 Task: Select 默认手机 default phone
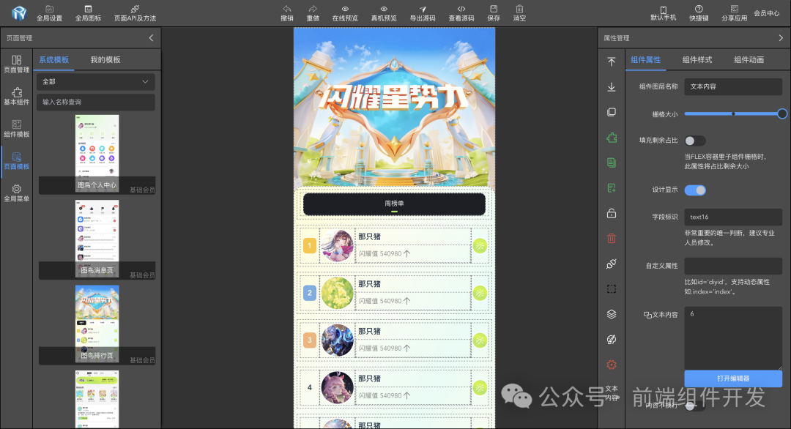tap(664, 13)
